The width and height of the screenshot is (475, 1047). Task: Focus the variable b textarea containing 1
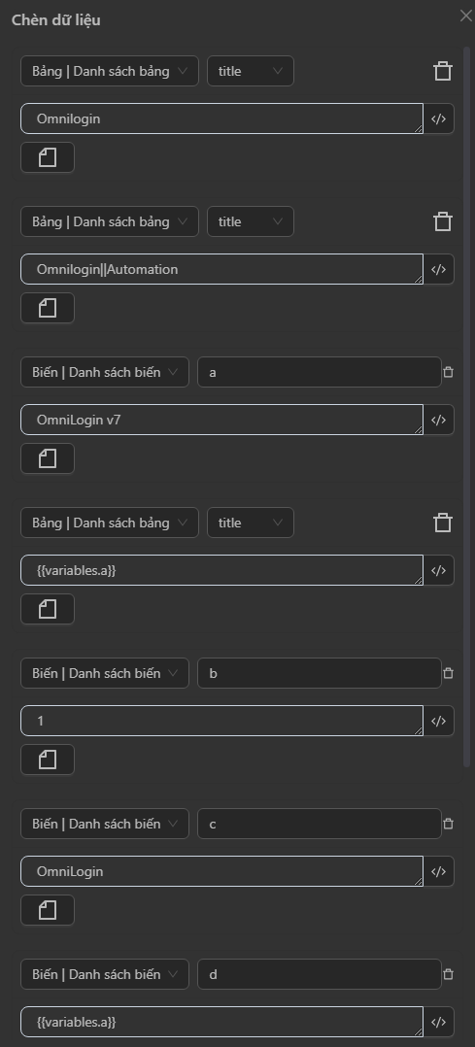click(221, 721)
